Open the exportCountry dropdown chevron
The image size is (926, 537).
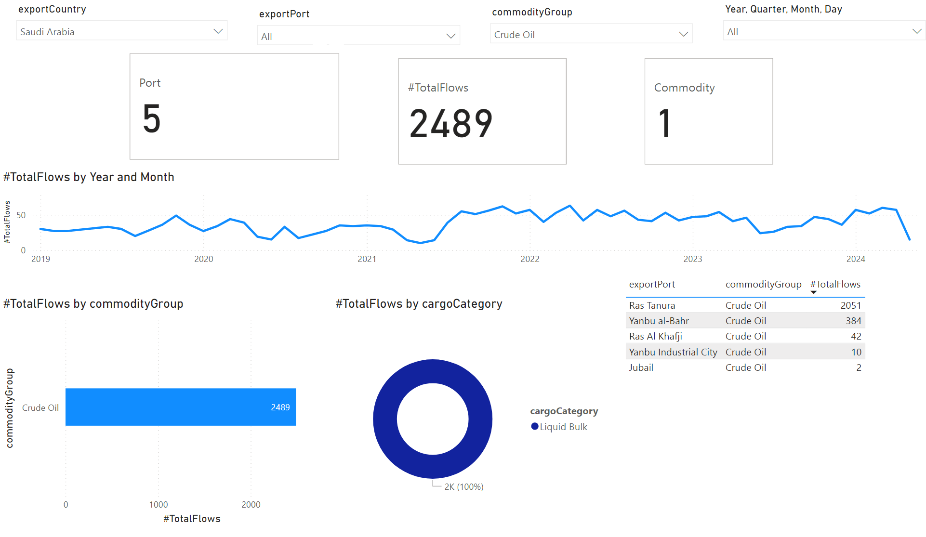pyautogui.click(x=218, y=31)
